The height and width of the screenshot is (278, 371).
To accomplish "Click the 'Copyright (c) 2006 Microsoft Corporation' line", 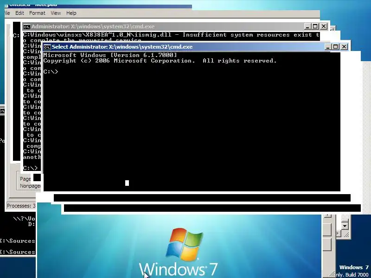I will coord(160,61).
